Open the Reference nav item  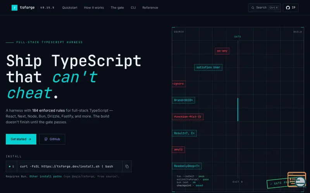click(x=150, y=8)
